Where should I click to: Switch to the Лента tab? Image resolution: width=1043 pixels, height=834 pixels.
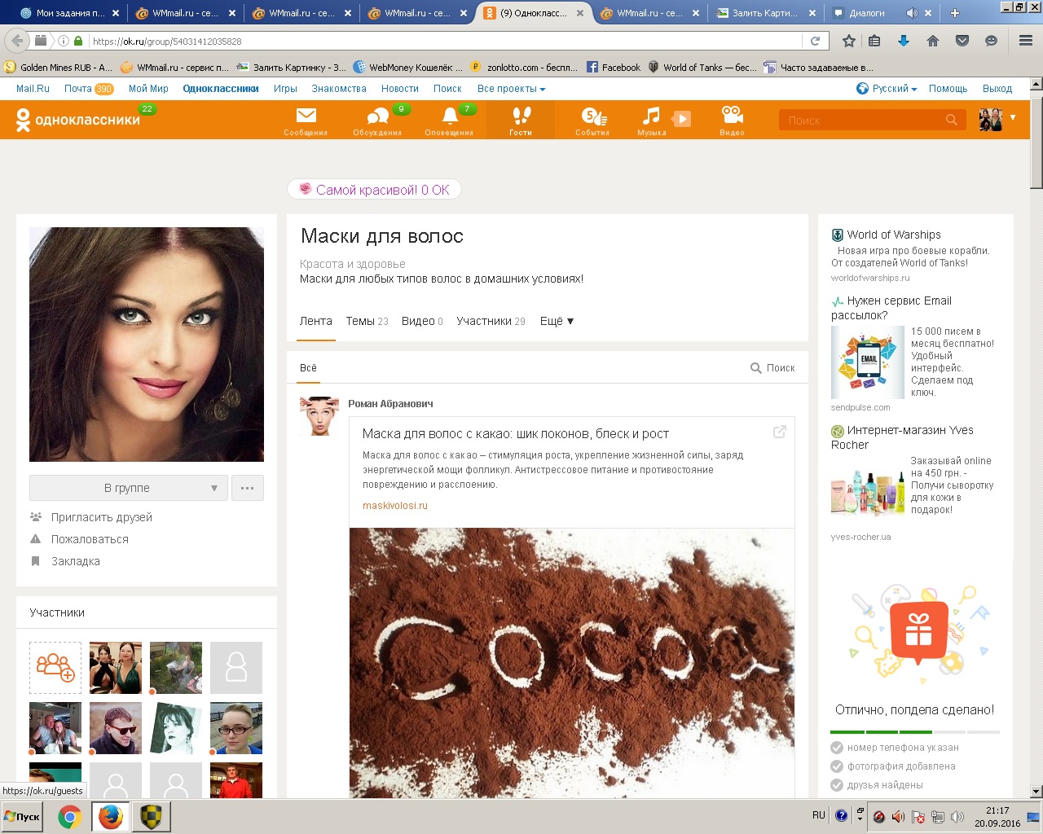316,321
